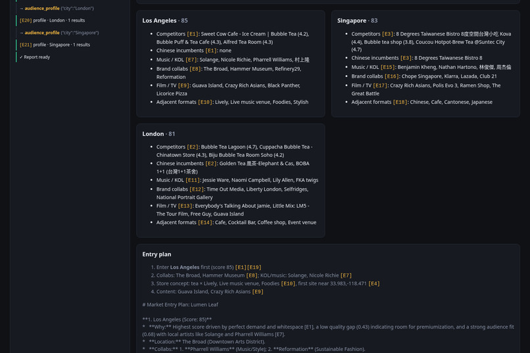Click the Los Angeles · 85 card heading

[165, 20]
